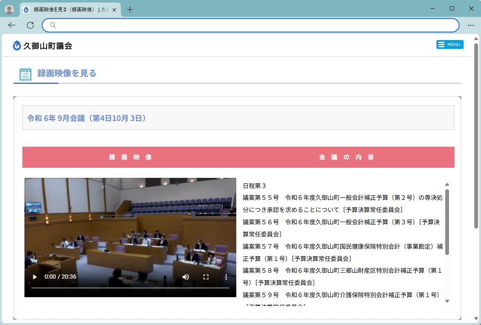The image size is (481, 325).
Task: Click page scrollbar up arrow
Action: [476, 38]
